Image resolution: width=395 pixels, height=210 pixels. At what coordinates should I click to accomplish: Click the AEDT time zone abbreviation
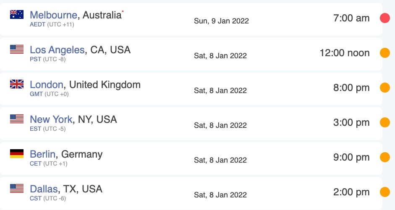(x=36, y=24)
